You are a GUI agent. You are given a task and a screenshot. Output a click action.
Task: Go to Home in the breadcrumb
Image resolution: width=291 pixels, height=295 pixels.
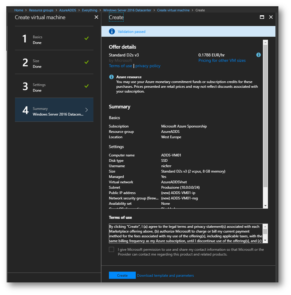19,10
